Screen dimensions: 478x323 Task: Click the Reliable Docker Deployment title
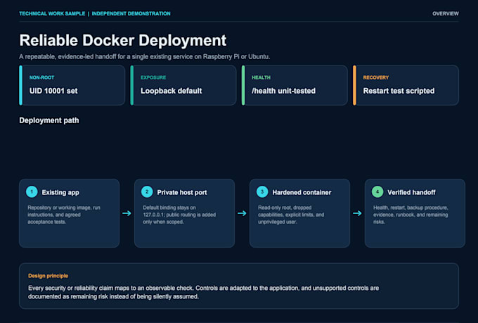(x=123, y=40)
